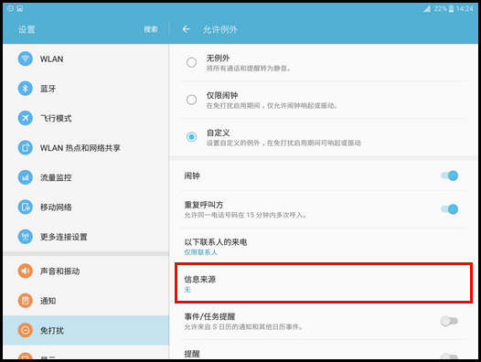Select 免打扰 in sidebar

[x=86, y=330]
